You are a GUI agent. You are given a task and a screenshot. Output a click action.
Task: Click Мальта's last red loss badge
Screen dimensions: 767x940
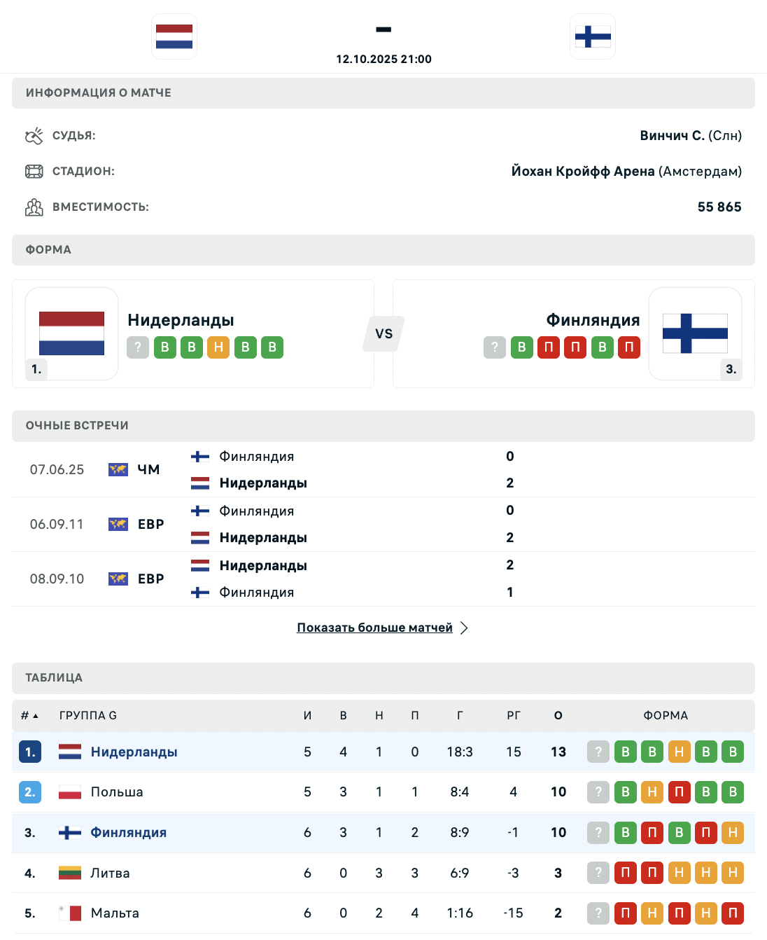pyautogui.click(x=733, y=913)
